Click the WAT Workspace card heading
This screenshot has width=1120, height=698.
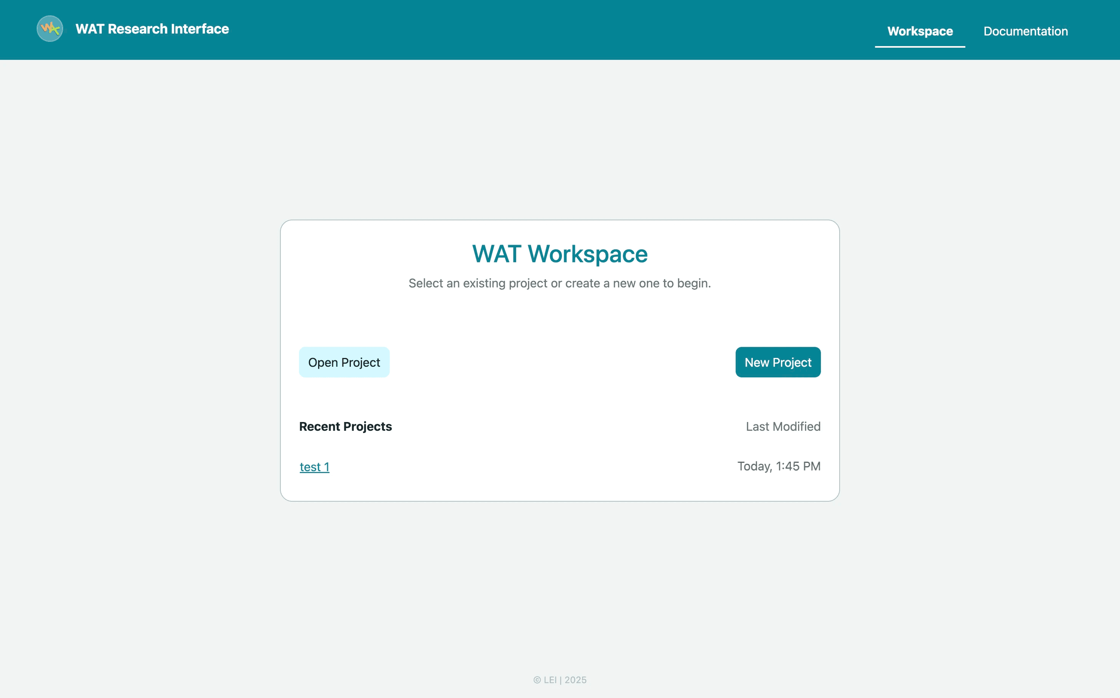560,254
